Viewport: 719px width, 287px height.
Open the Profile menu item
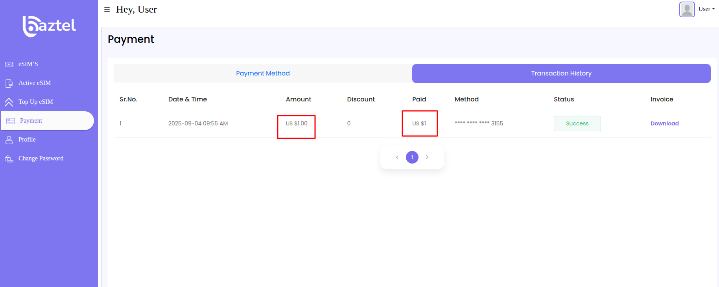point(27,140)
